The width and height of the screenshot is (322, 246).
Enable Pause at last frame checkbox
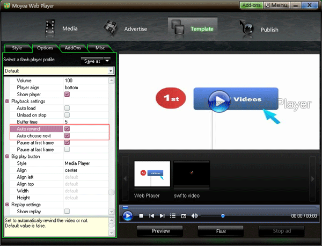[67, 149]
